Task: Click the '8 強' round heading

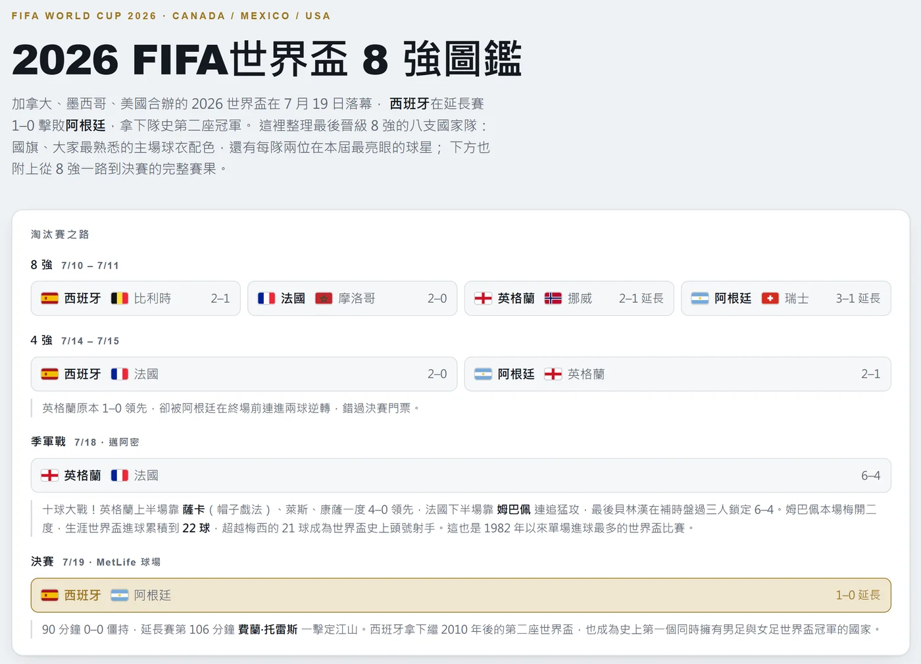Action: (41, 265)
